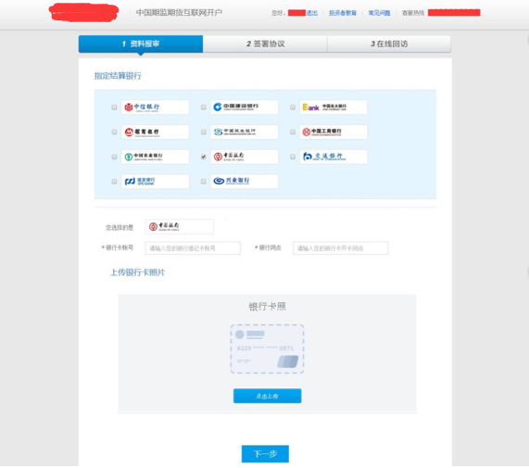Open step 3 在线回访 tab
This screenshot has width=529, height=468.
tap(389, 44)
